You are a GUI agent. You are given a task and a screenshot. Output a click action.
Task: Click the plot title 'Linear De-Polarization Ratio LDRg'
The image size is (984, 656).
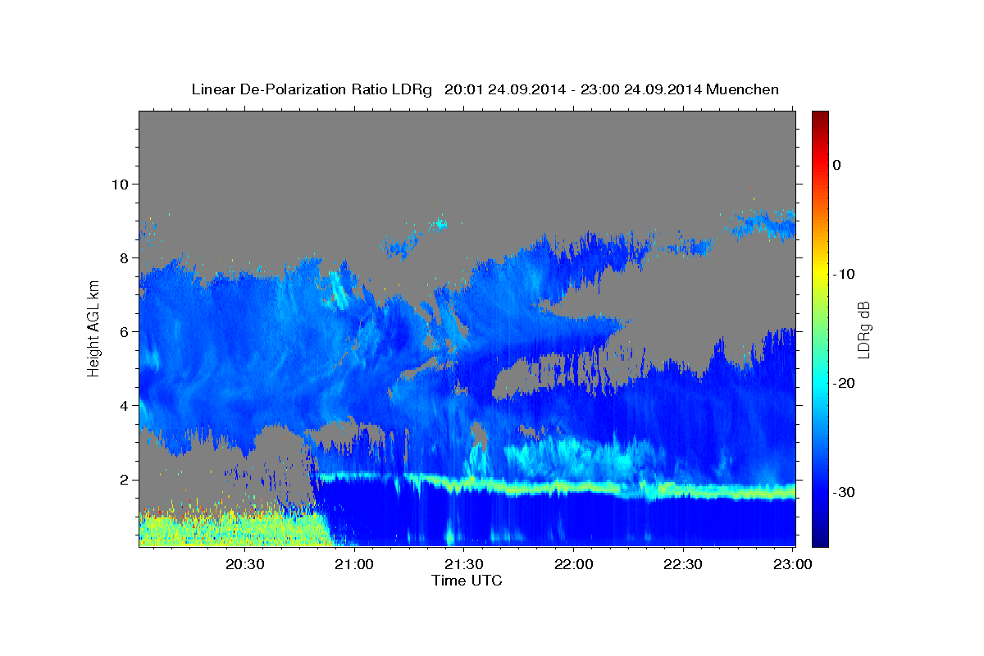tap(312, 89)
